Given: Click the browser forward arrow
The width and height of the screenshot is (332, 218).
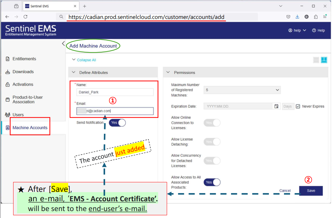Looking at the screenshot, I should pyautogui.click(x=16, y=17).
